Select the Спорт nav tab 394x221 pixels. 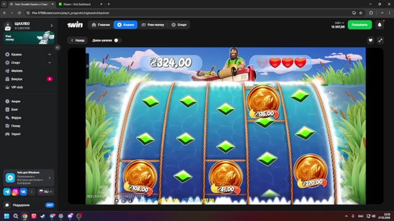click(x=179, y=25)
